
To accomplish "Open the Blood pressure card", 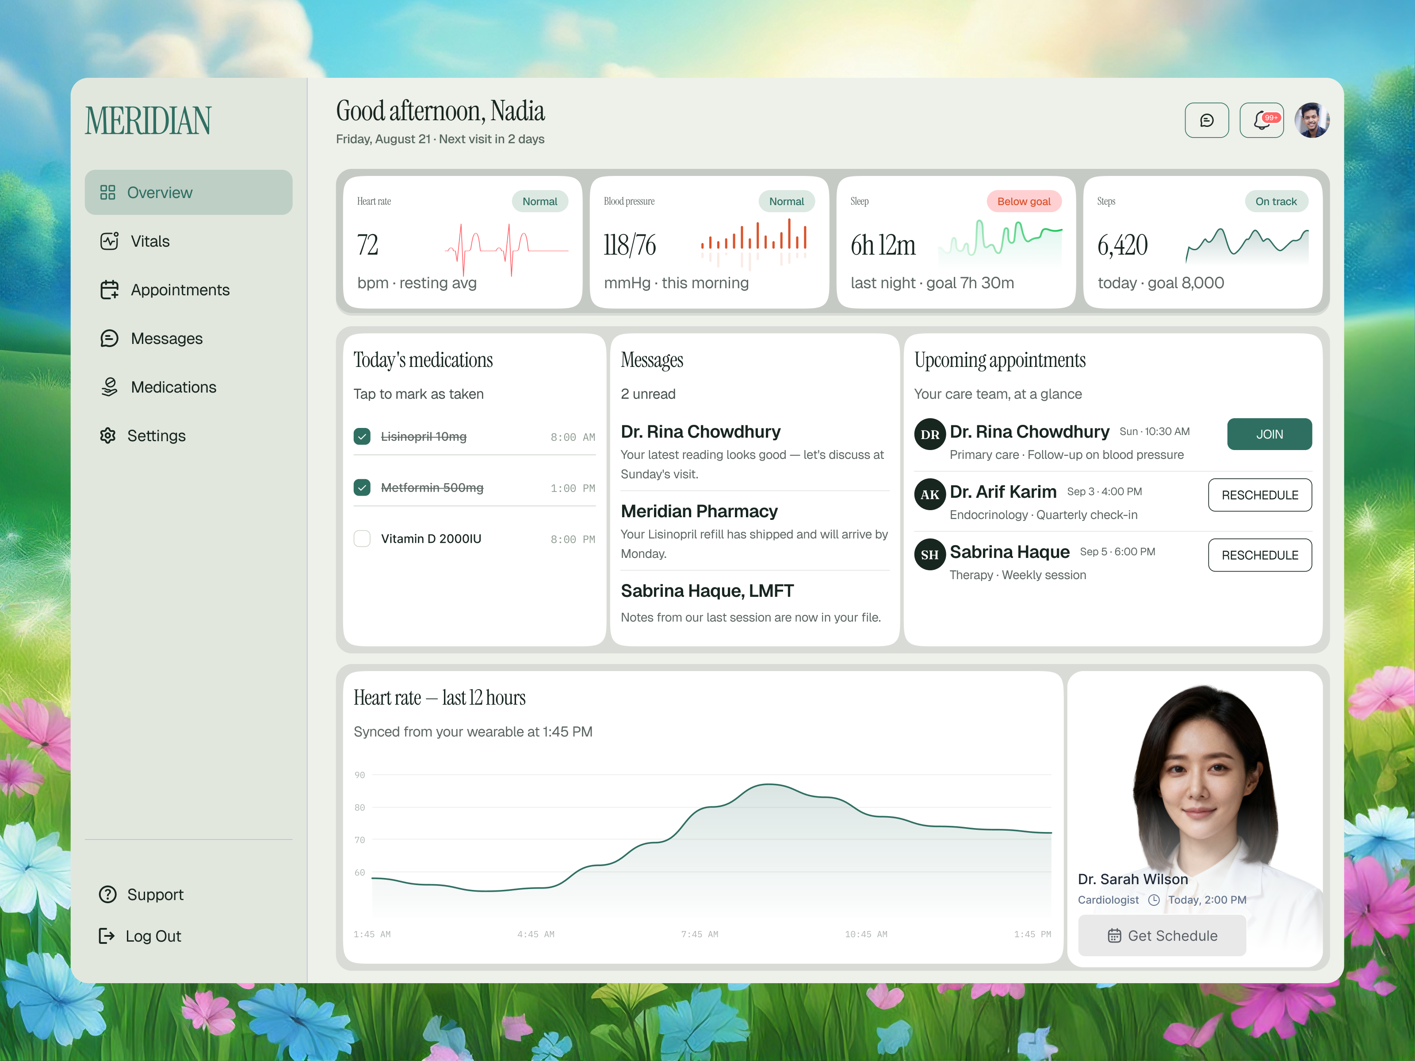I will (709, 242).
